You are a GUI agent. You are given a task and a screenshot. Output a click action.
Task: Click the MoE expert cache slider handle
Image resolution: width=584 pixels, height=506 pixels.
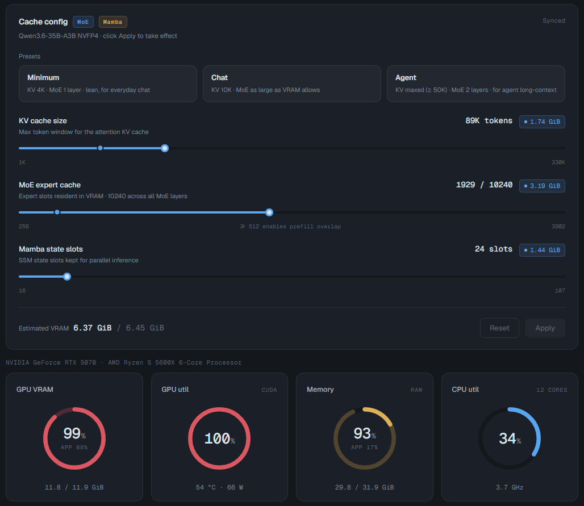[x=269, y=212]
